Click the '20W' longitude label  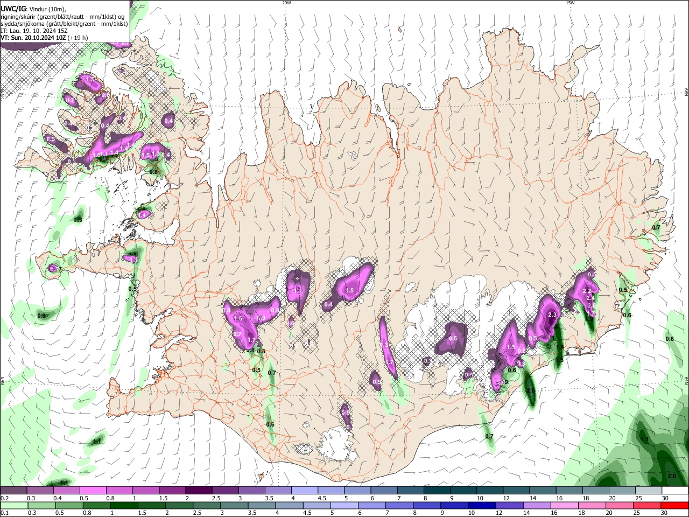[x=286, y=3]
